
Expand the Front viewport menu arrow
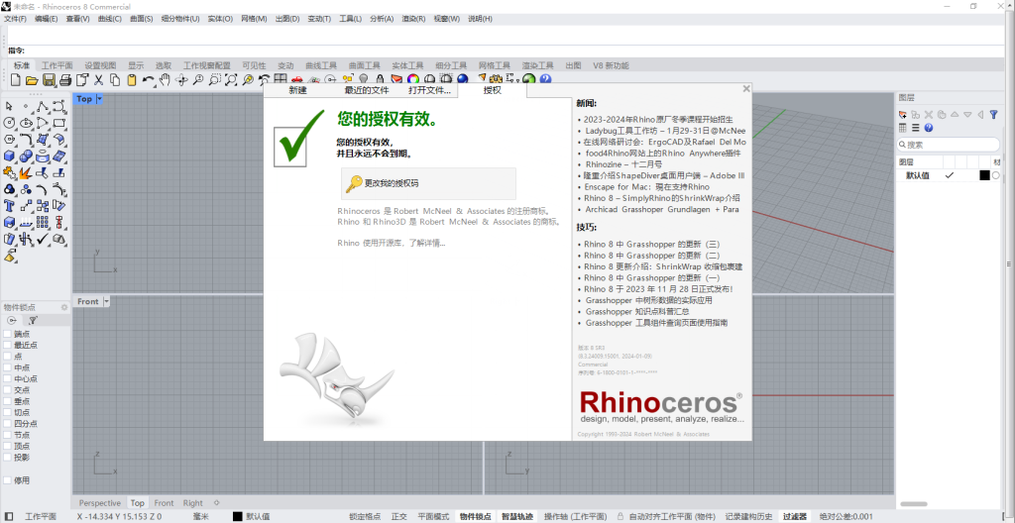[x=105, y=301]
